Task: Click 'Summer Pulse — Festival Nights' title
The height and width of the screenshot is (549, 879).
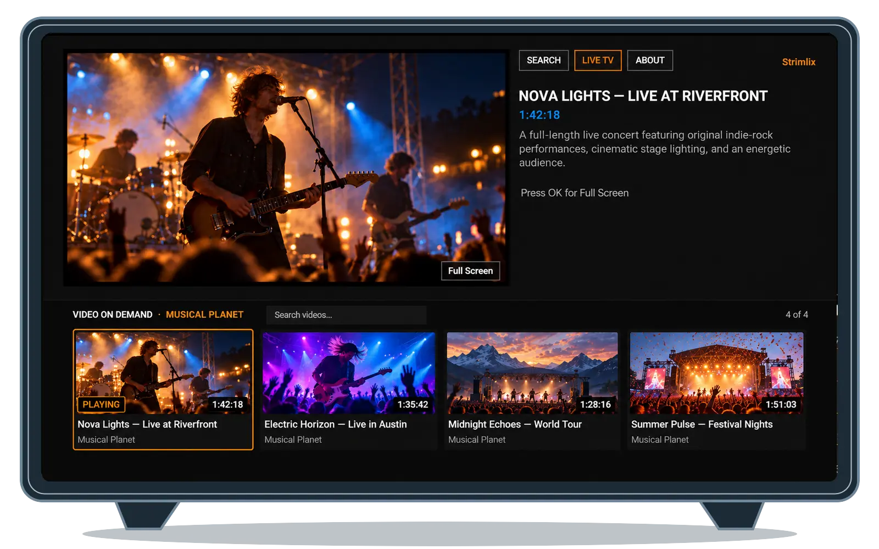Action: coord(702,424)
